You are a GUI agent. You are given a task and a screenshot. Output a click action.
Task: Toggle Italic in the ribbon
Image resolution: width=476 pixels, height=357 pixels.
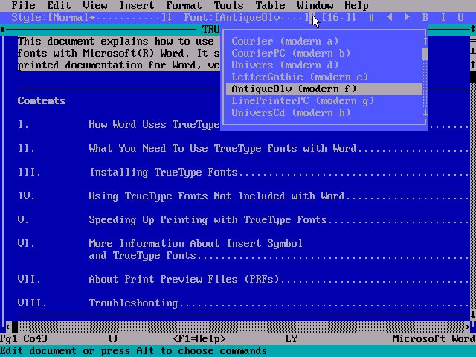click(443, 17)
